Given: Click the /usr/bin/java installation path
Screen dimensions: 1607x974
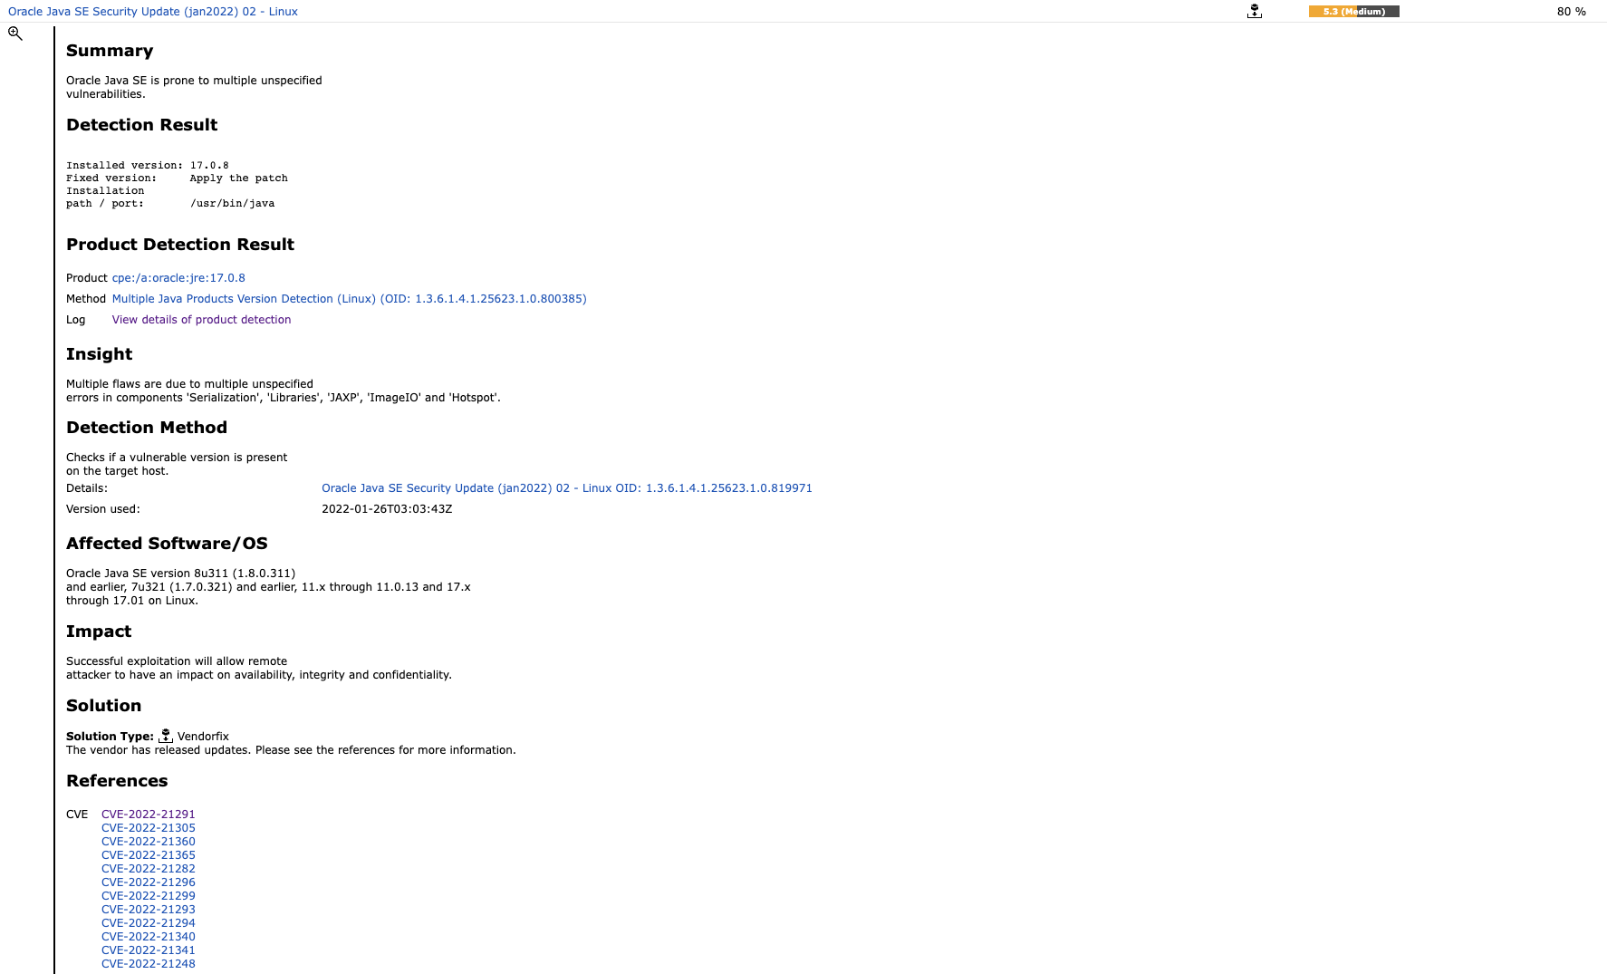Looking at the screenshot, I should 232,204.
